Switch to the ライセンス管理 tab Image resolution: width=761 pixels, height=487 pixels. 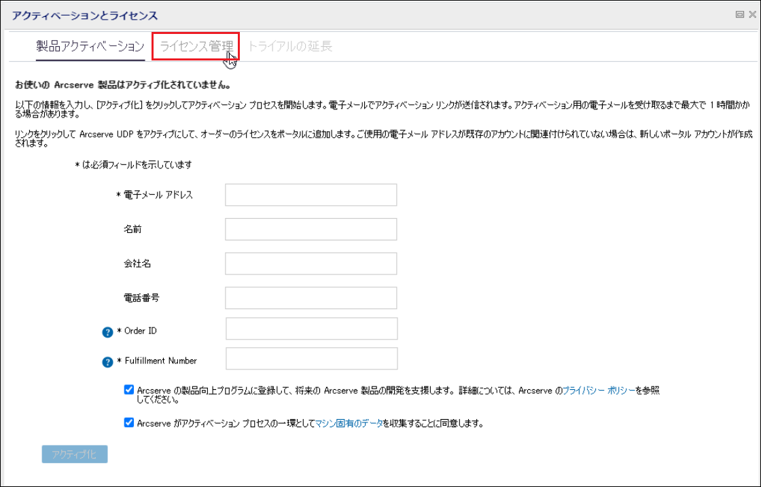[196, 46]
